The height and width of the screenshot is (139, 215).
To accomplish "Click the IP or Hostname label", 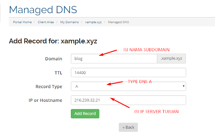I will coord(45,100).
